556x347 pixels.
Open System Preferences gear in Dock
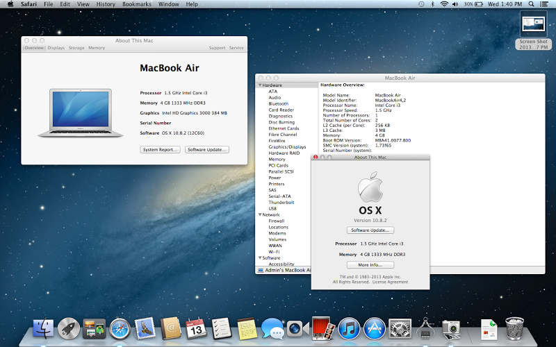click(400, 328)
